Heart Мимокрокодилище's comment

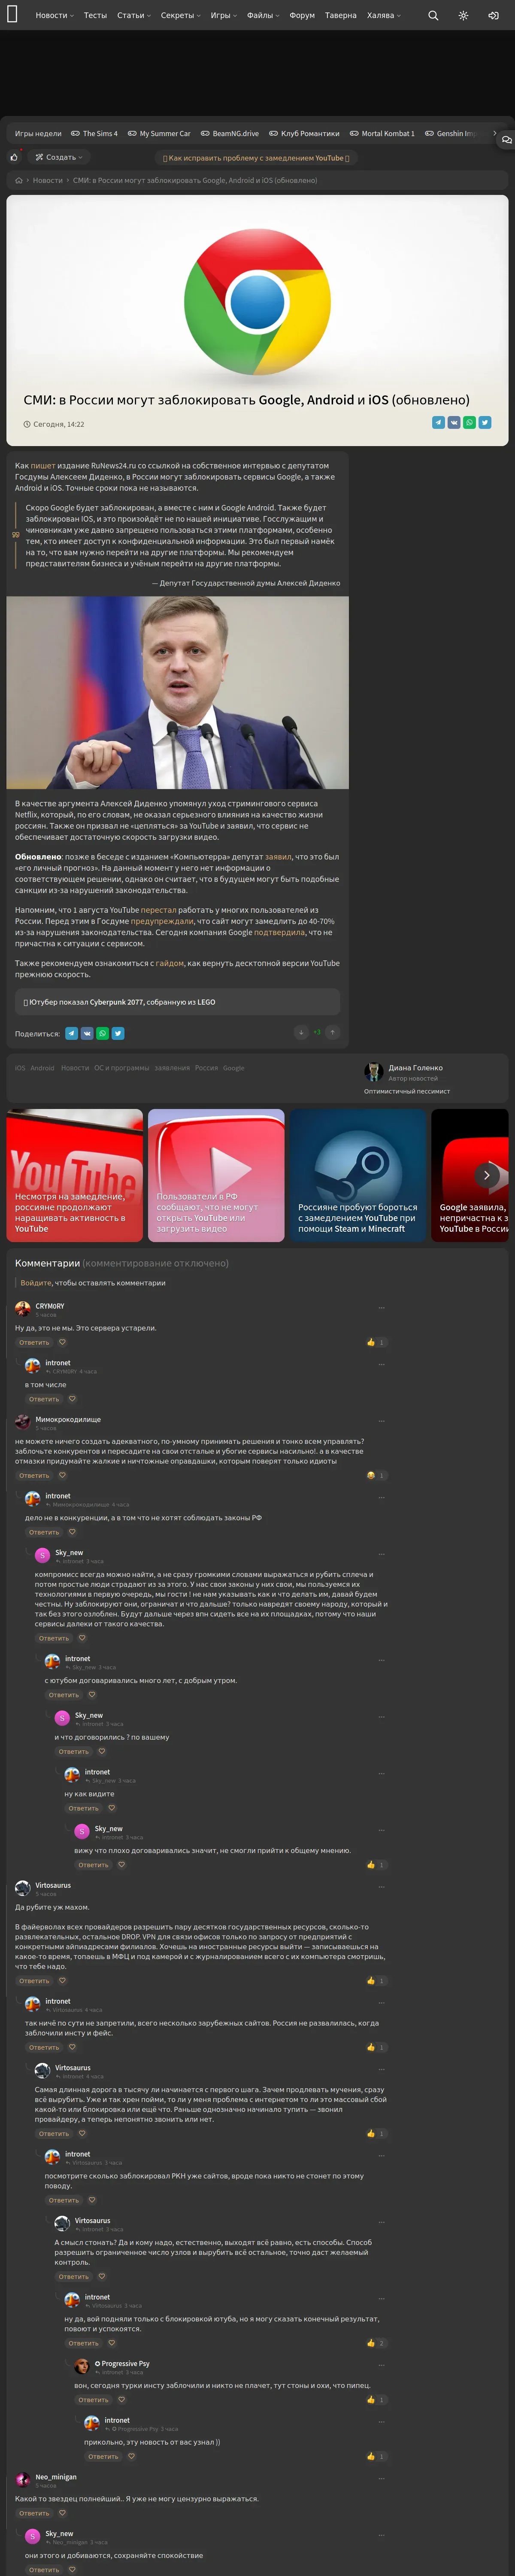(62, 1475)
